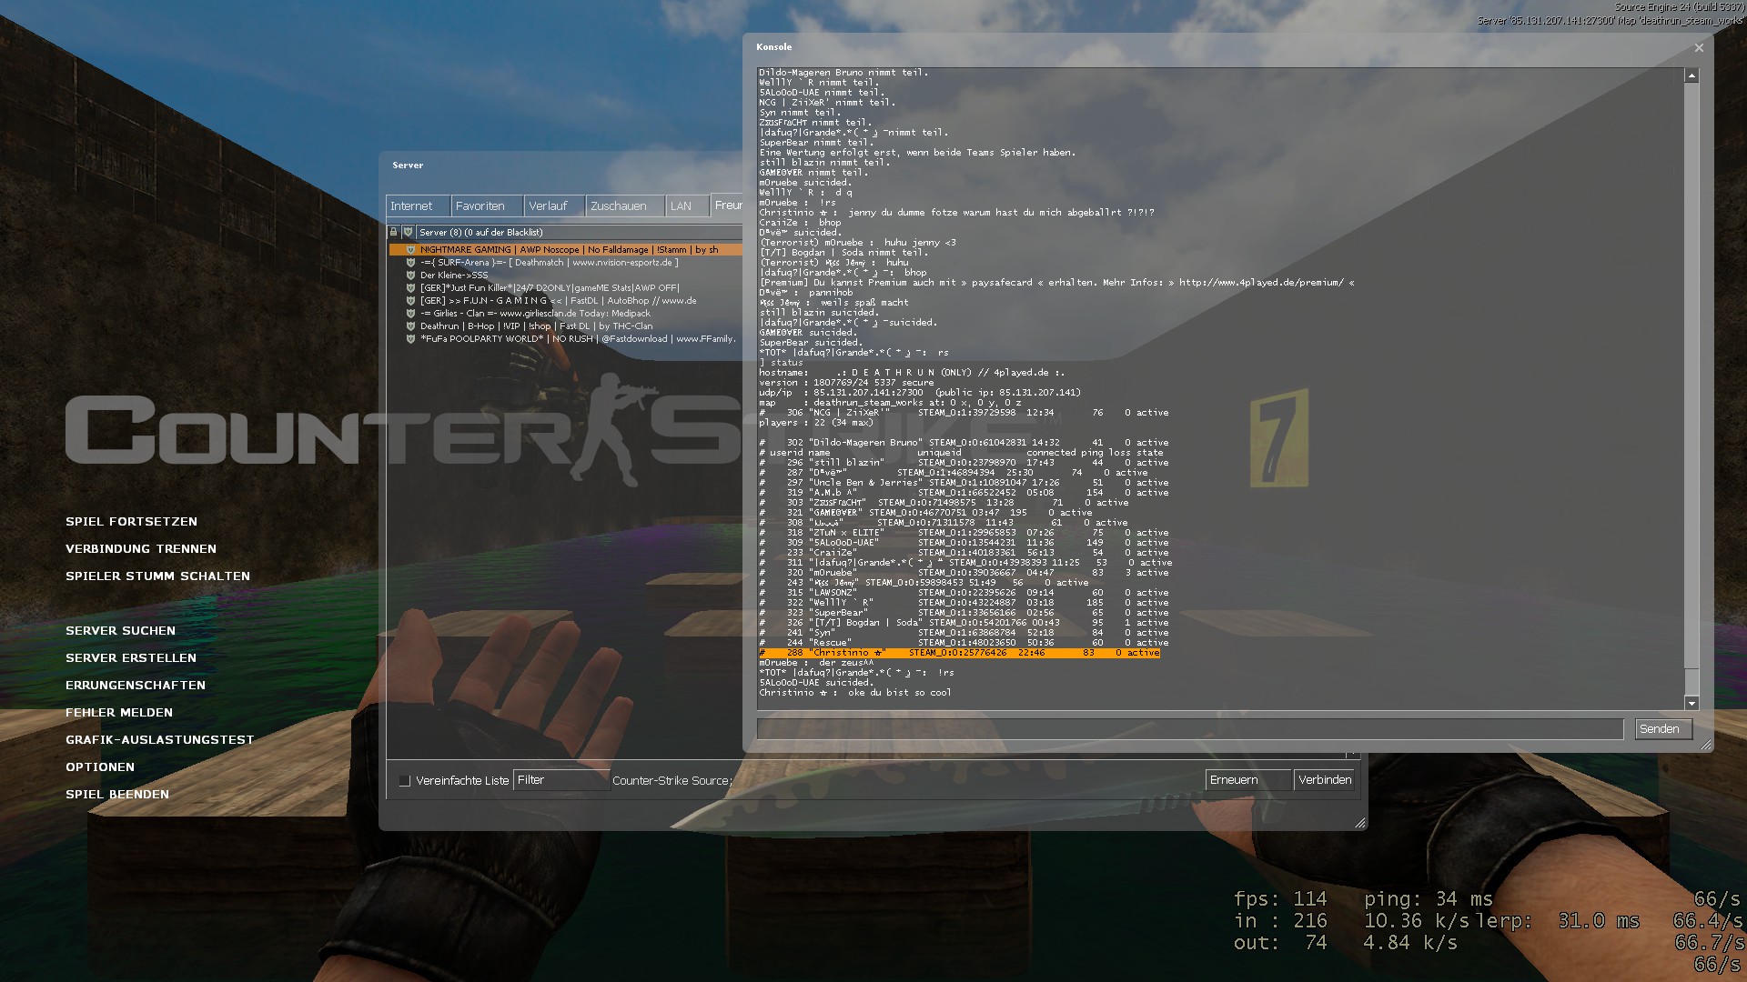1747x982 pixels.
Task: Toggle Vereinfachte Liste checkbox
Action: (405, 781)
